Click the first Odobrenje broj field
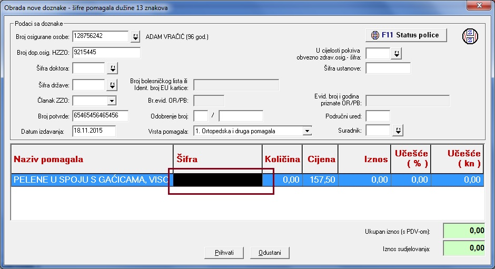 201,116
